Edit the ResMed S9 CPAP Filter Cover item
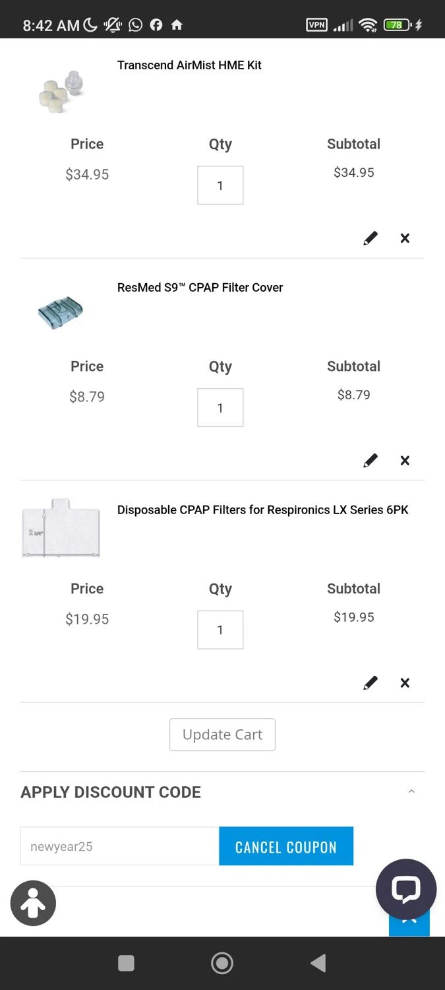Viewport: 445px width, 990px height. pos(371,461)
